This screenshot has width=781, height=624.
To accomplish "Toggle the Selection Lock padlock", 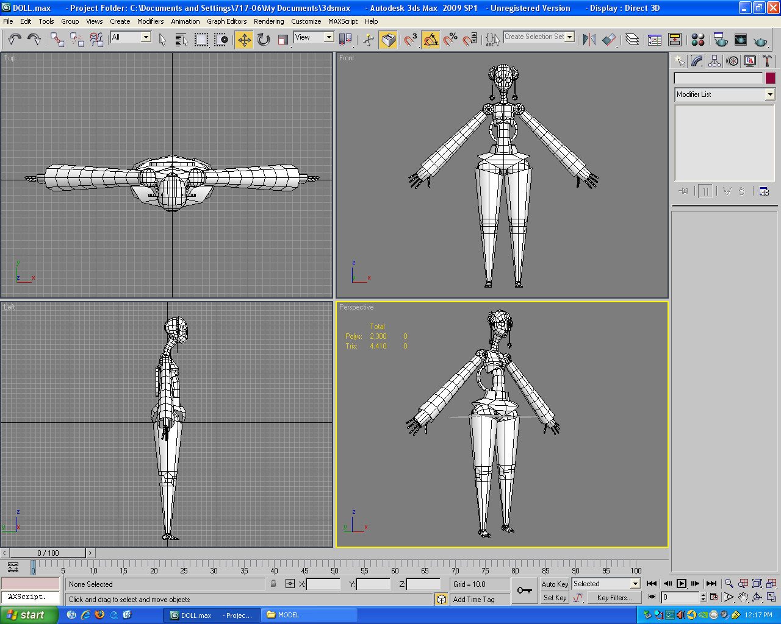I will click(x=273, y=584).
